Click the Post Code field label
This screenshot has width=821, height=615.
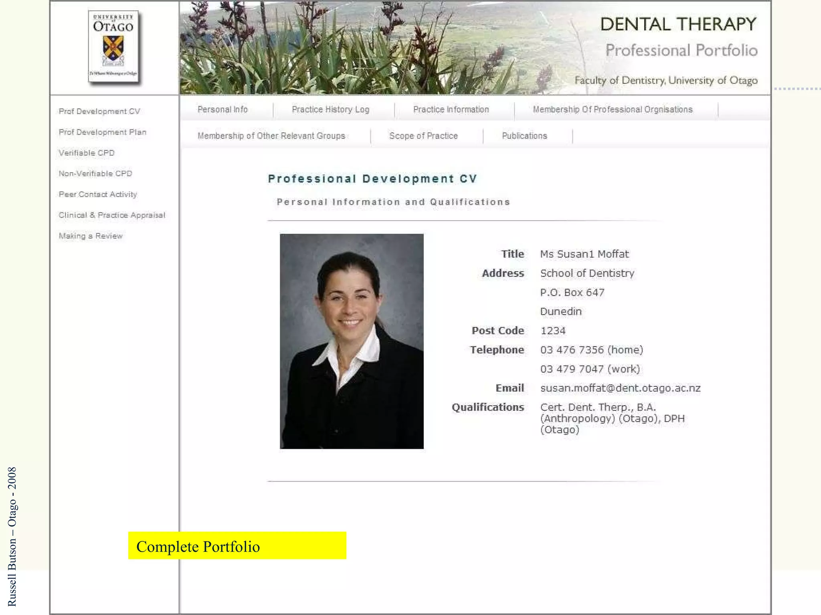pos(498,331)
